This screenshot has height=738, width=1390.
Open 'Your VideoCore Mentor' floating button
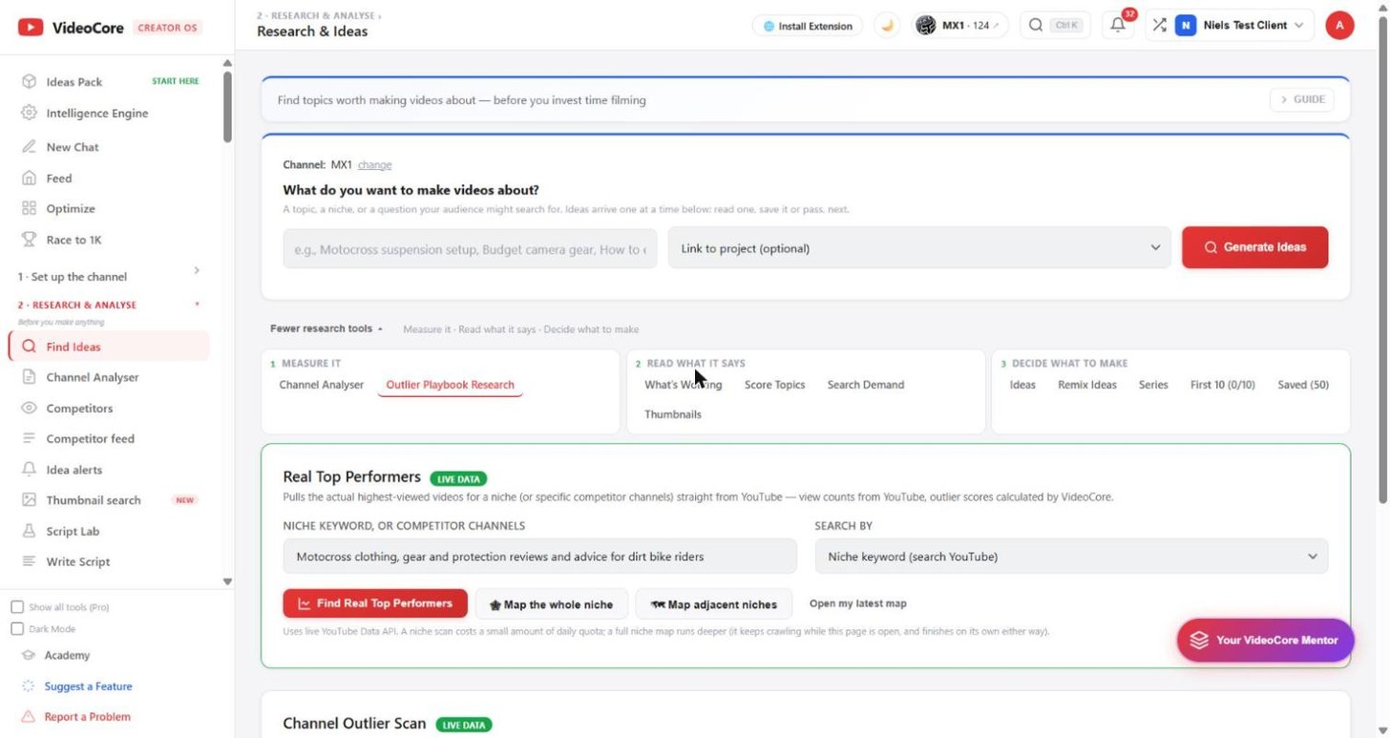coord(1265,640)
